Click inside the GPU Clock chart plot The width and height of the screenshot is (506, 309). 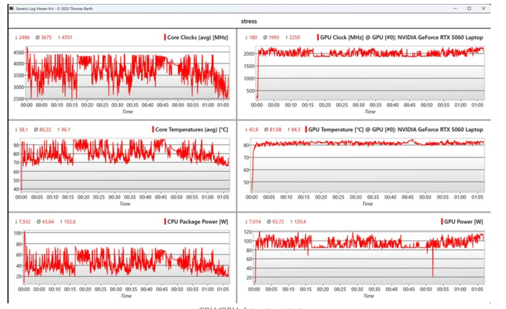coord(371,74)
